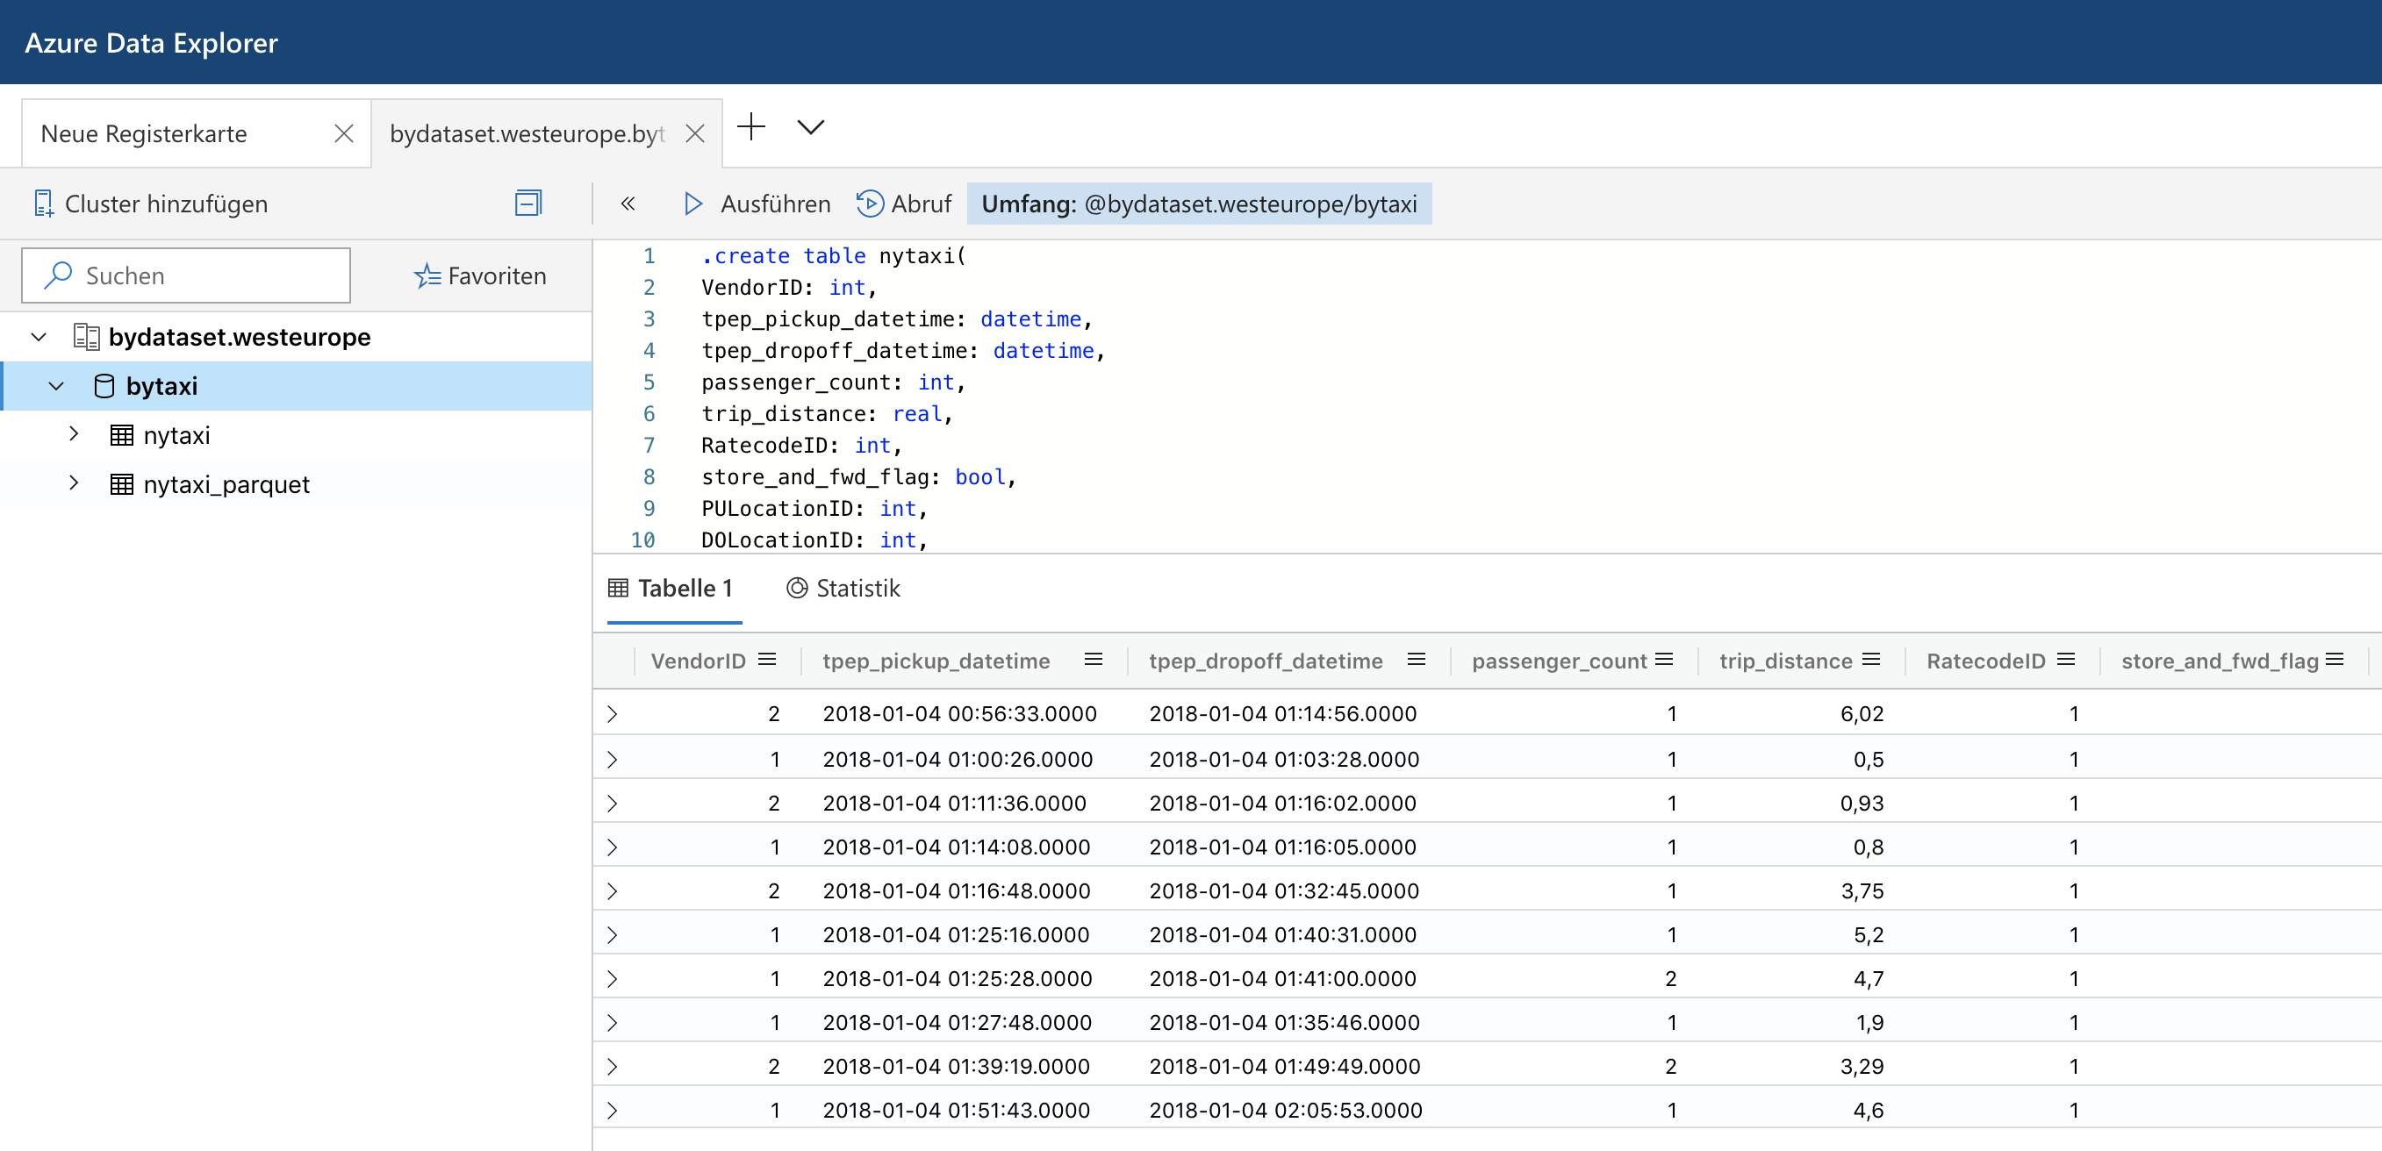Expand the row with pickup 01:27:48
The image size is (2382, 1151).
coord(612,1023)
